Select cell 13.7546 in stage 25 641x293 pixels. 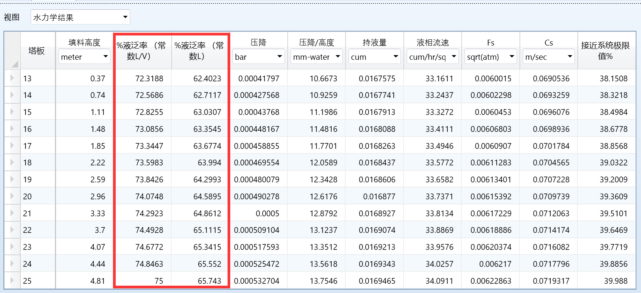317,281
